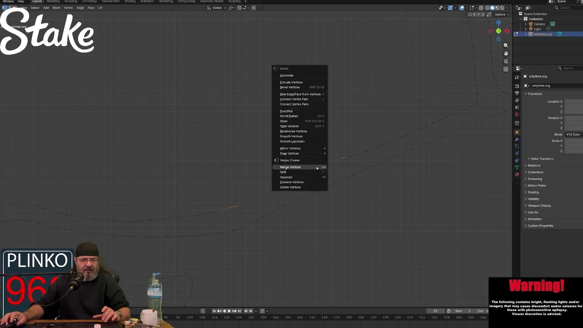The width and height of the screenshot is (583, 328).
Task: Choose Merge Vertices in Vertex menu
Action: [x=299, y=167]
